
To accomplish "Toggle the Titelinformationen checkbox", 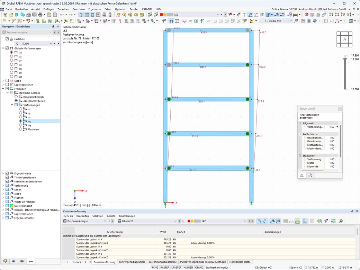I will (x=7, y=178).
